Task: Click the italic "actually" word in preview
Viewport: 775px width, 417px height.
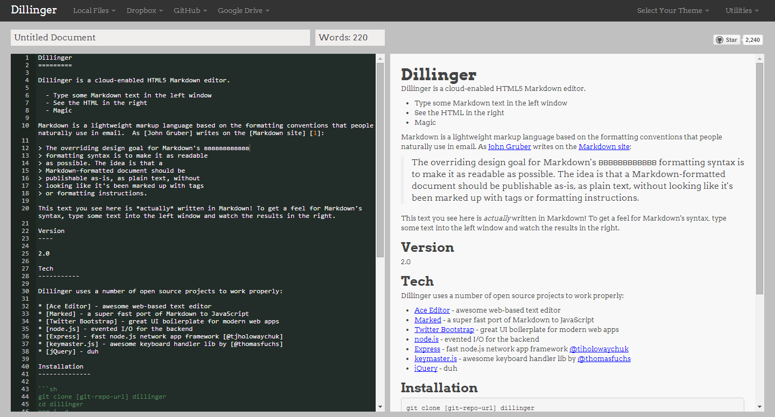Action: coord(497,218)
